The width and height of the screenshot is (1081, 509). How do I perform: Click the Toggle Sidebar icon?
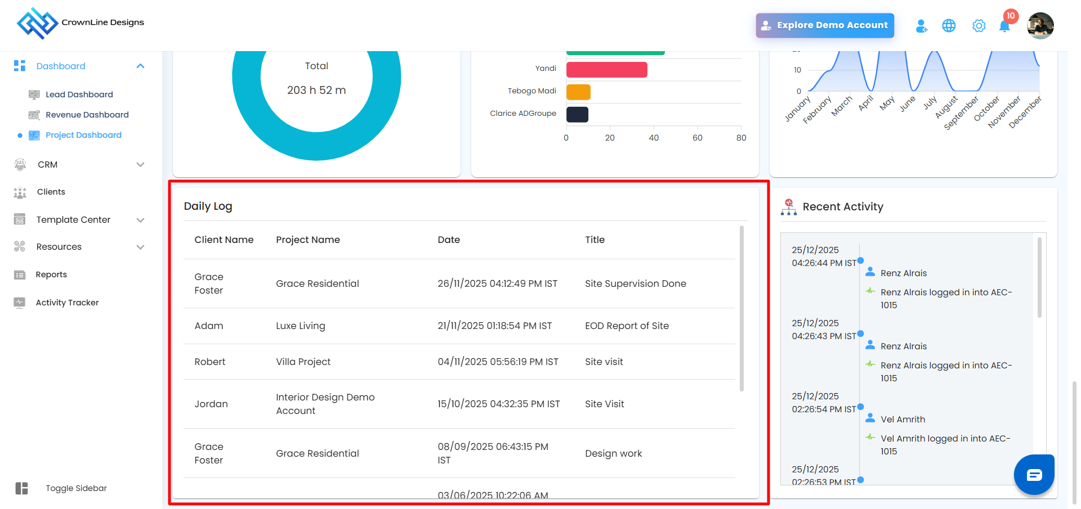[22, 488]
